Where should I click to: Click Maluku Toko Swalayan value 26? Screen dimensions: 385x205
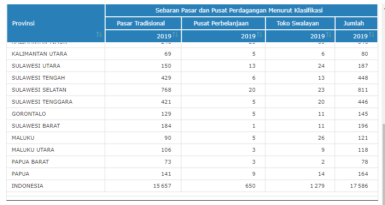321,138
